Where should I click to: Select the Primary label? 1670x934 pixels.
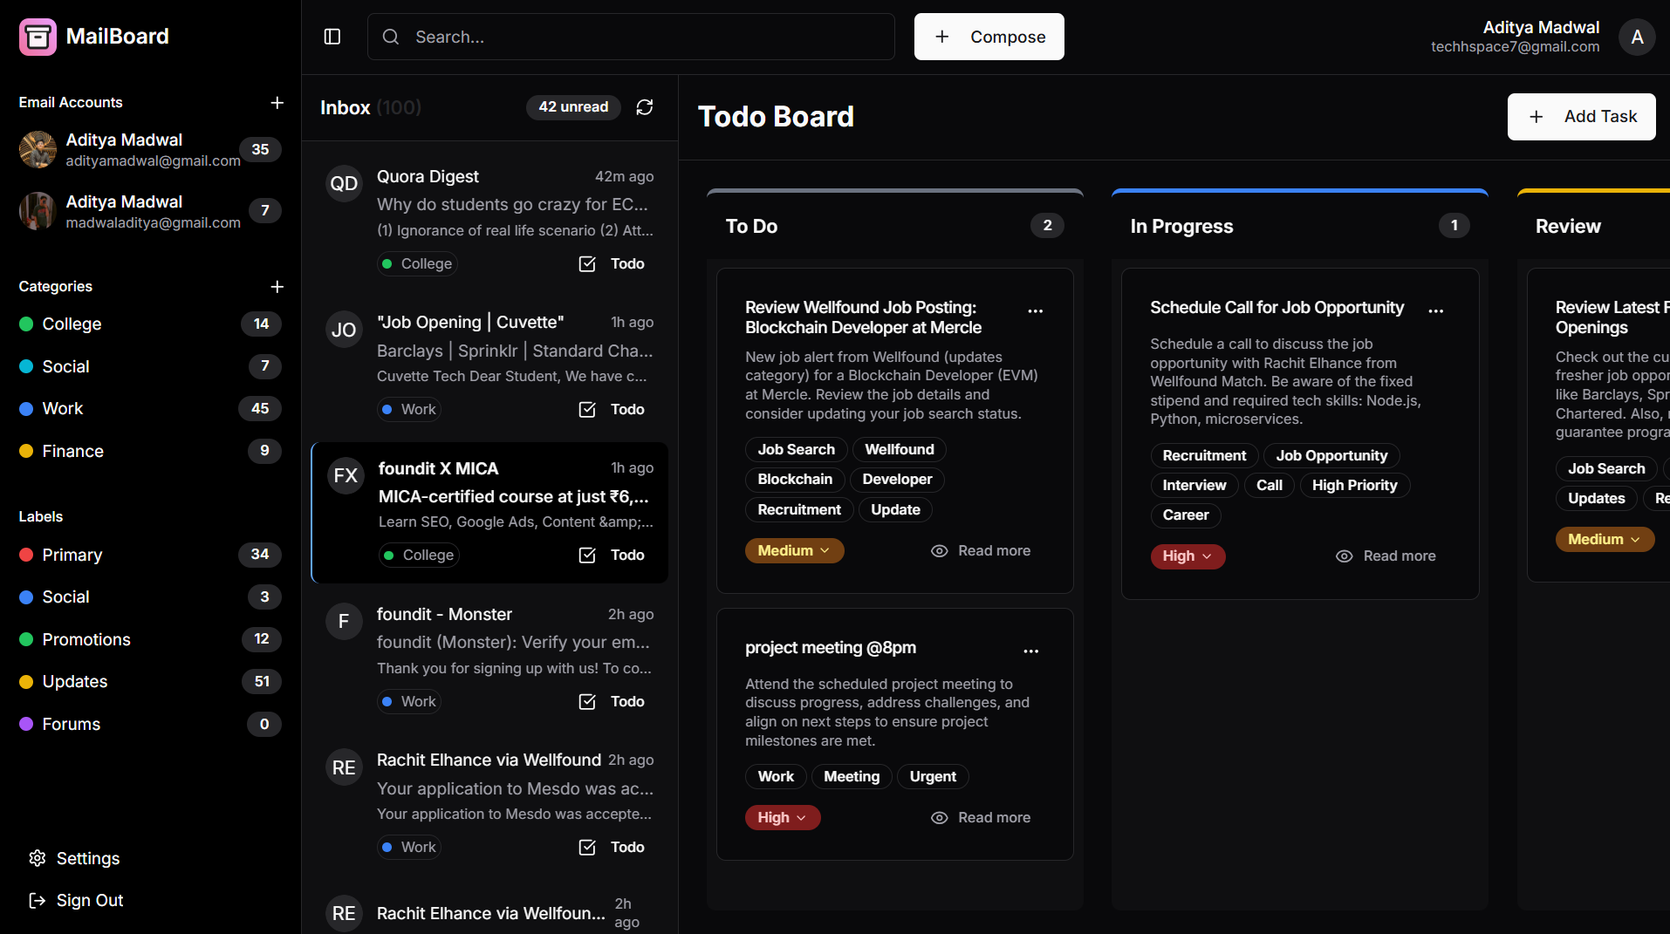coord(150,555)
